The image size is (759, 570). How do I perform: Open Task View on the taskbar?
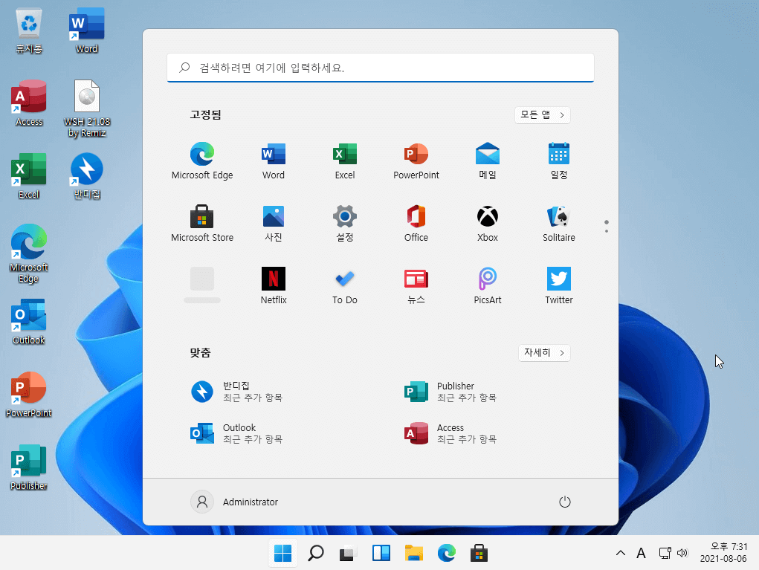[348, 553]
